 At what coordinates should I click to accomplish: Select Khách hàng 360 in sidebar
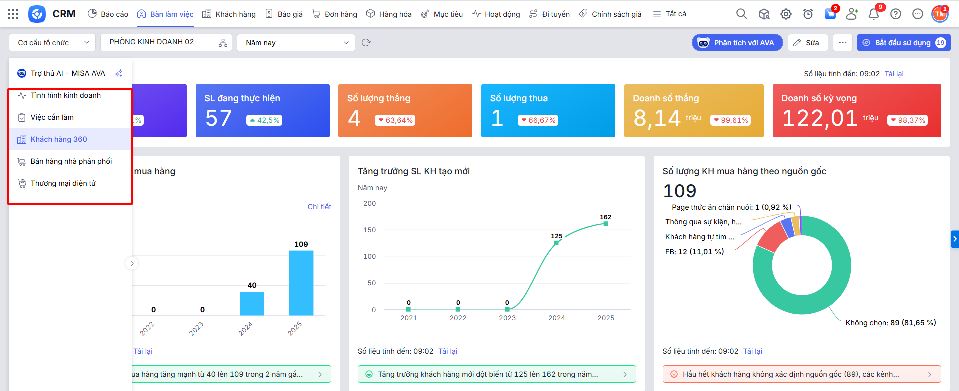59,139
